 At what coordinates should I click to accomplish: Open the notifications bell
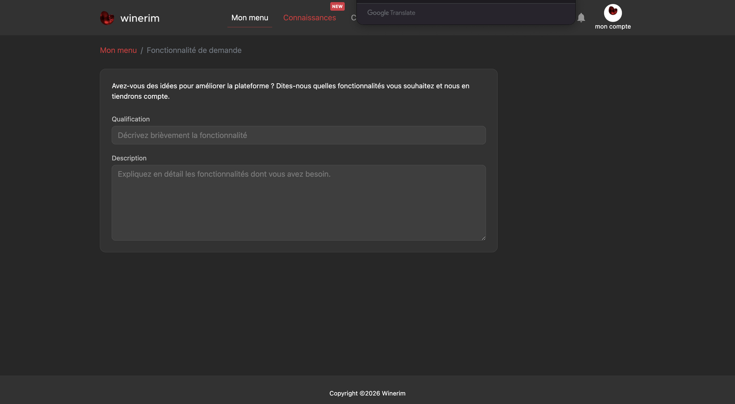coord(581,18)
